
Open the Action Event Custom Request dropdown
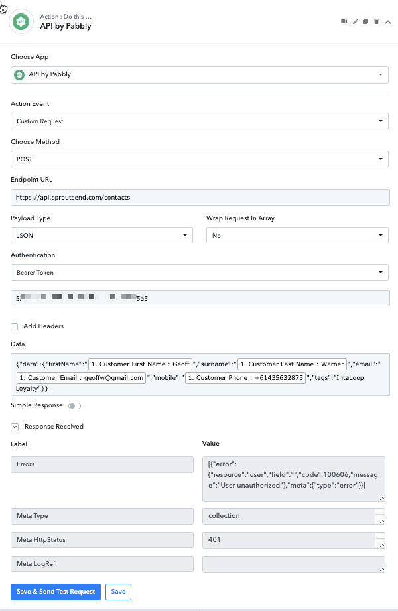[x=200, y=121]
